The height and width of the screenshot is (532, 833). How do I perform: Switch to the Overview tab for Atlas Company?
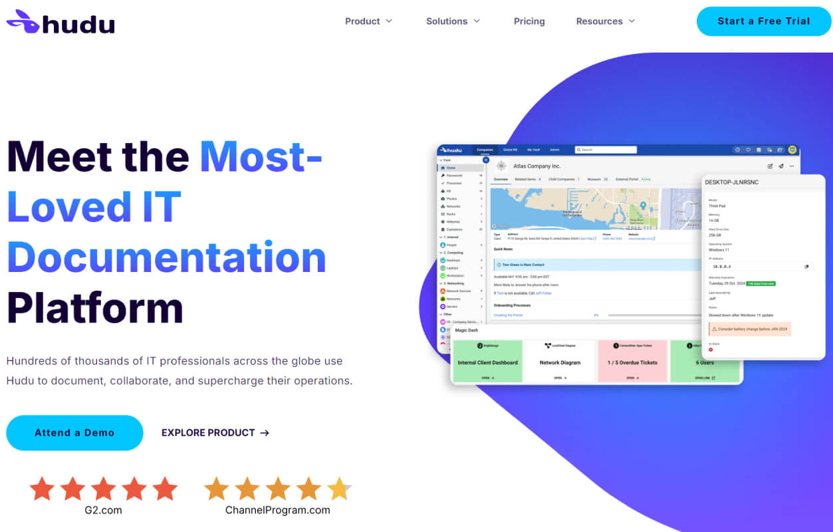501,180
